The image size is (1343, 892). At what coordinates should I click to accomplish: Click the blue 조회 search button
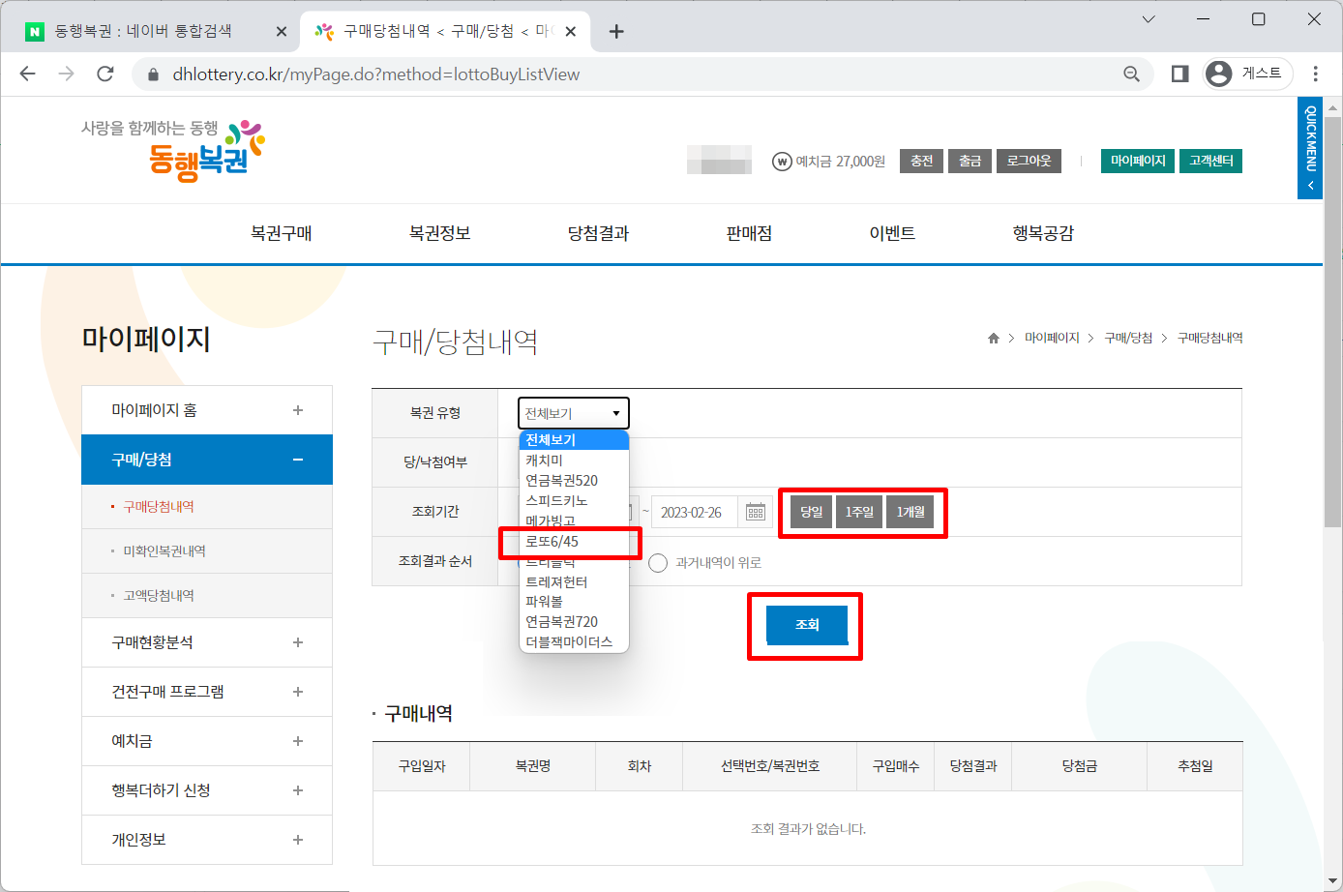[807, 625]
